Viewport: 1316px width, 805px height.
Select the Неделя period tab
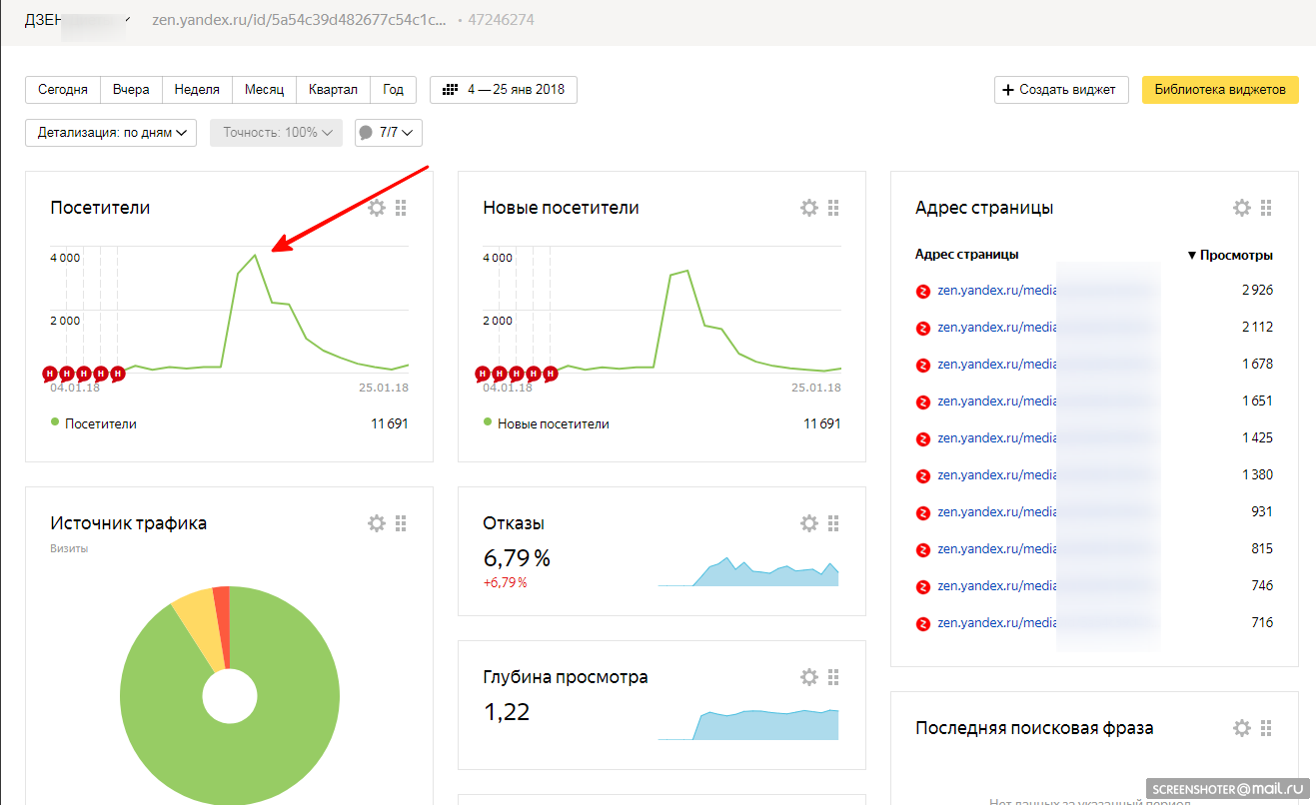point(197,90)
